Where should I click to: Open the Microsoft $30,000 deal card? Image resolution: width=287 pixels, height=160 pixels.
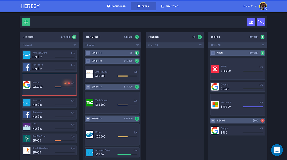coord(238,105)
